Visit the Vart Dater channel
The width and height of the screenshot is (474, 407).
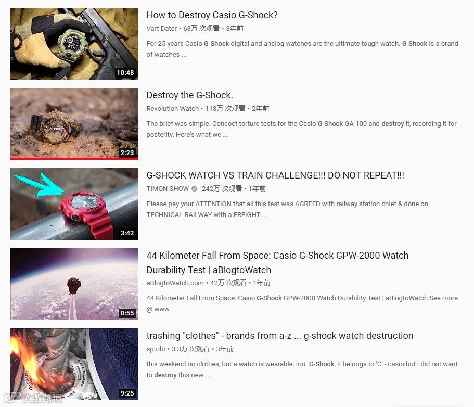(x=161, y=29)
